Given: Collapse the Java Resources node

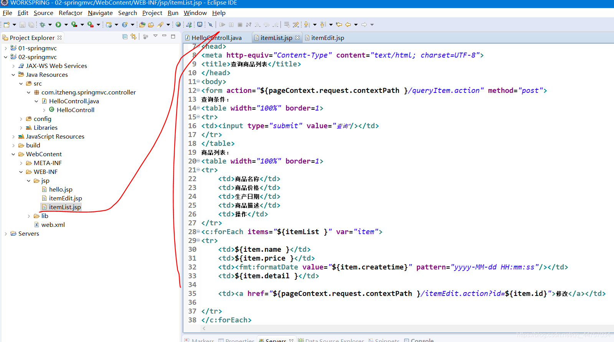Looking at the screenshot, I should click(x=13, y=75).
